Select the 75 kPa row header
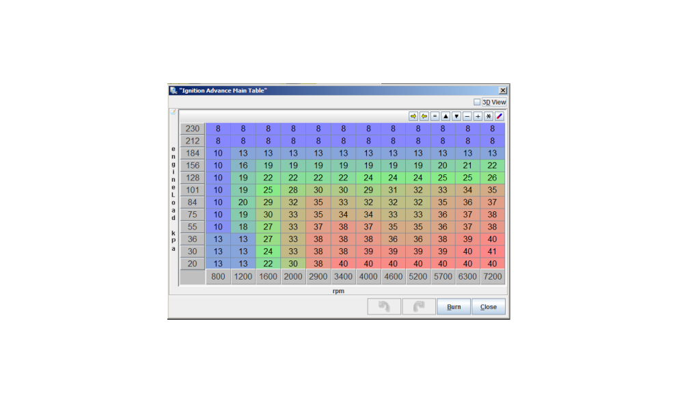Viewport: 699px width, 393px height. [193, 215]
